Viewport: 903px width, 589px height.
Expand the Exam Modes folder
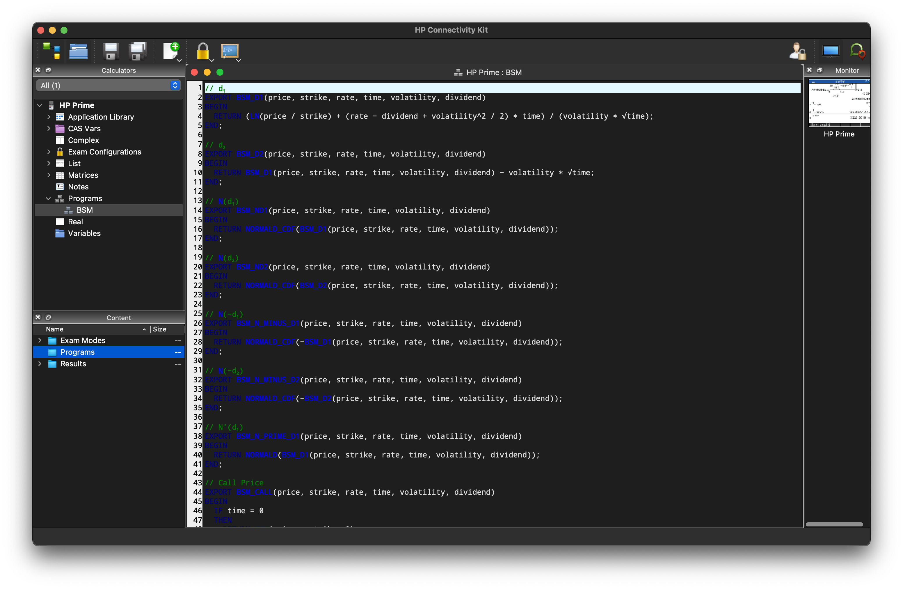[x=40, y=340]
